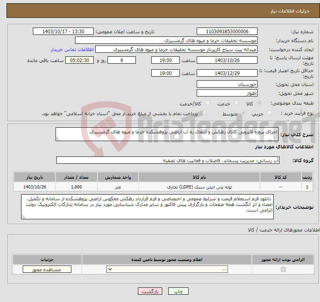The image size is (320, 302).
Task: Click the تاریخ نیاز column header
Action: (x=34, y=177)
